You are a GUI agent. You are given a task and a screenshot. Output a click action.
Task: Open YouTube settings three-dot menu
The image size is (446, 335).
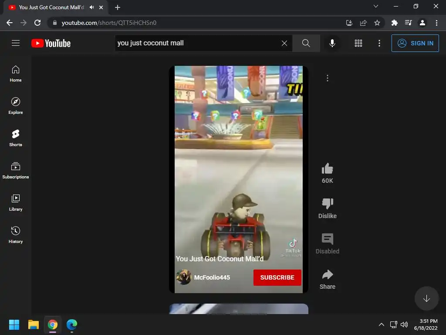[379, 43]
